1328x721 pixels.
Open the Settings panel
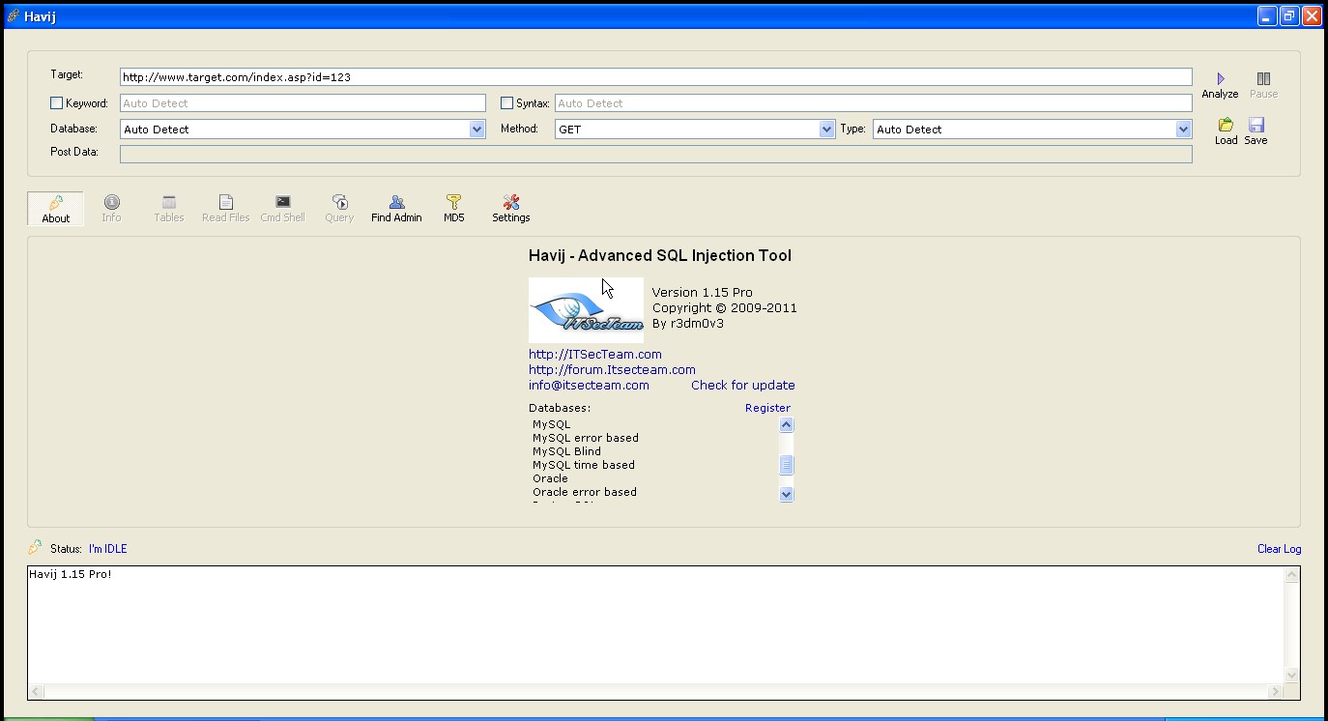[x=510, y=208]
